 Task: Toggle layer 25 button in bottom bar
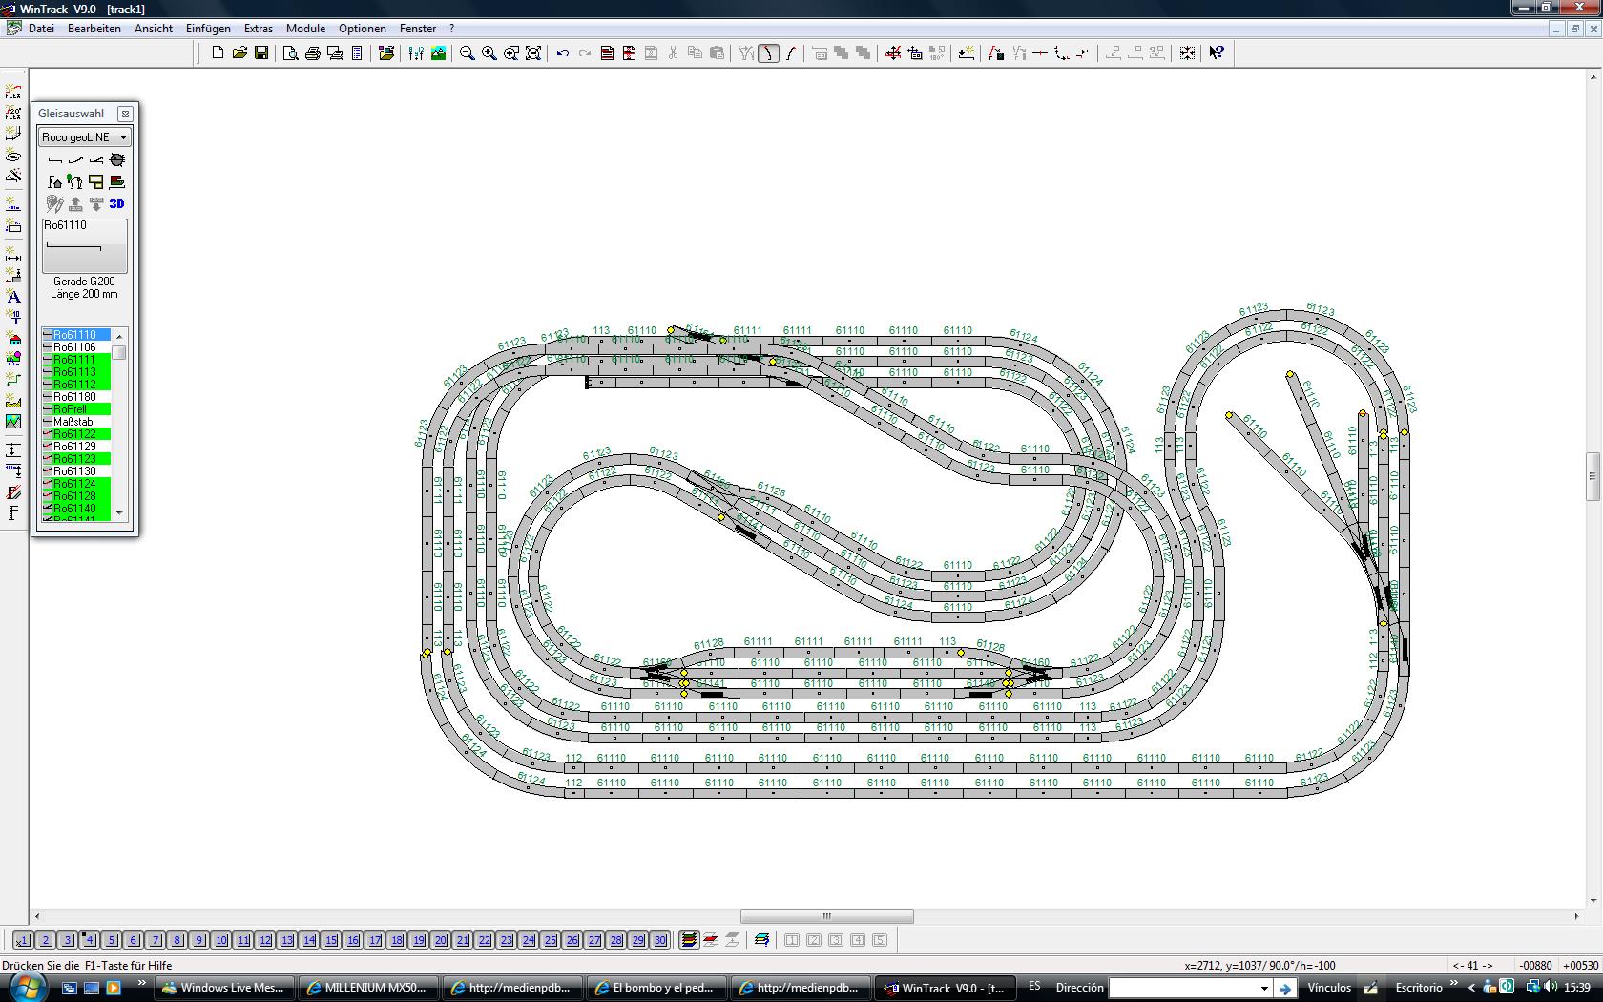coord(551,940)
